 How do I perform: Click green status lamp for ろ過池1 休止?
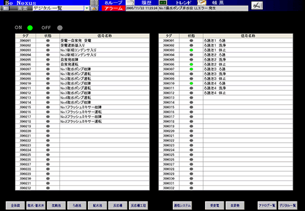point(191,50)
